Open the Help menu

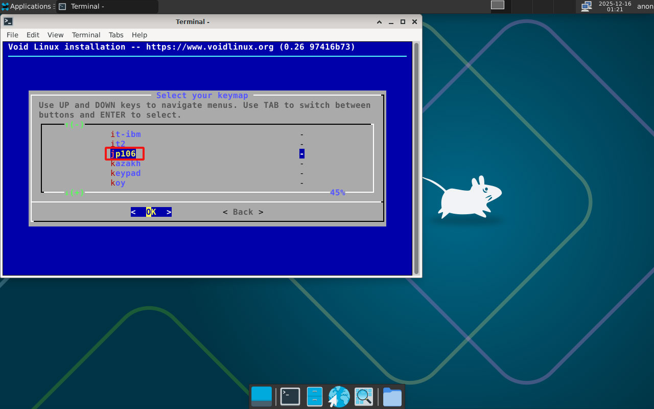click(139, 35)
